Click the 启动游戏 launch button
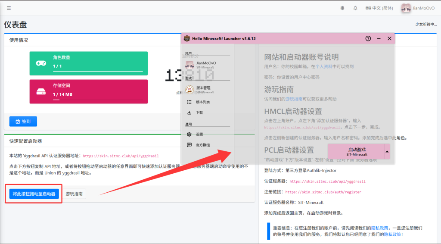 356,152
